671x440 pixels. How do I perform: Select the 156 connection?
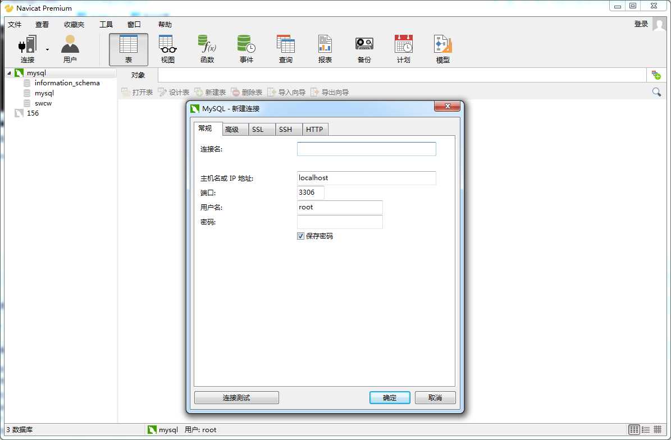tap(33, 113)
